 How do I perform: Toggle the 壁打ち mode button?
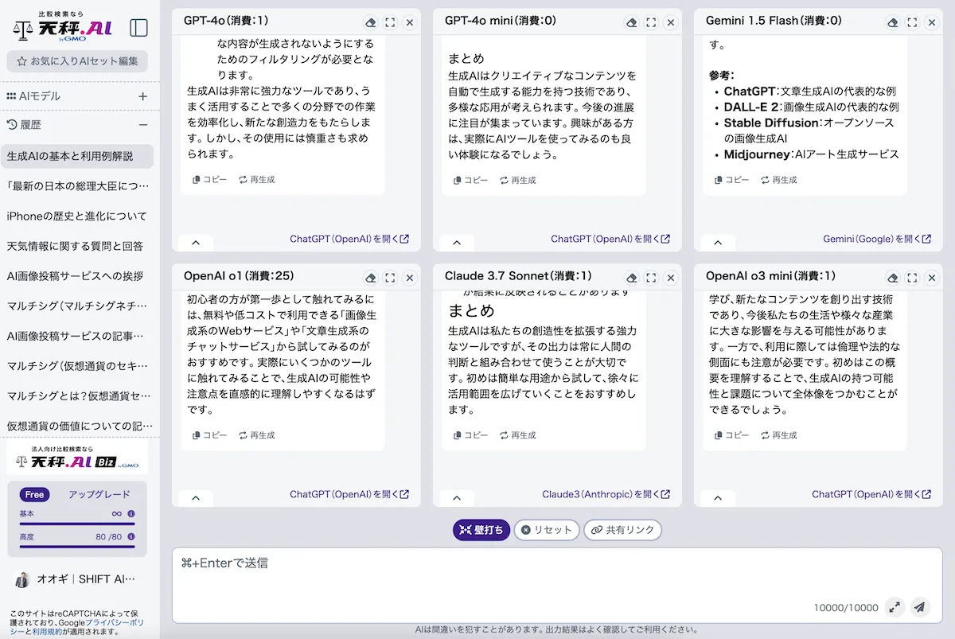point(481,530)
